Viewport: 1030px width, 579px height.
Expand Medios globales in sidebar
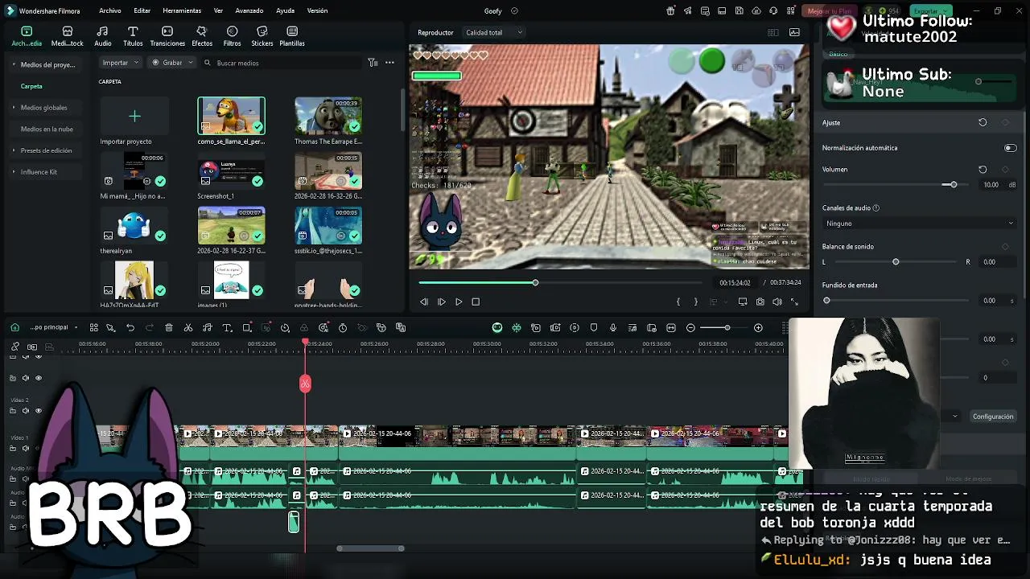tap(14, 108)
